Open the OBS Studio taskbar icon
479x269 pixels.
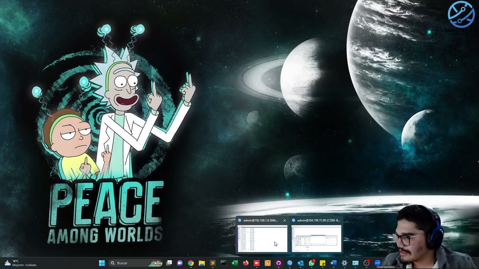point(366,263)
